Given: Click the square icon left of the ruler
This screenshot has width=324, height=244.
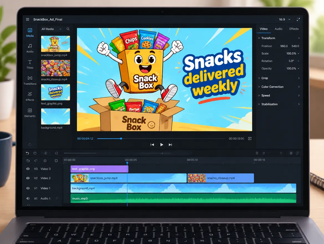Looking at the screenshot, I should (x=56, y=161).
